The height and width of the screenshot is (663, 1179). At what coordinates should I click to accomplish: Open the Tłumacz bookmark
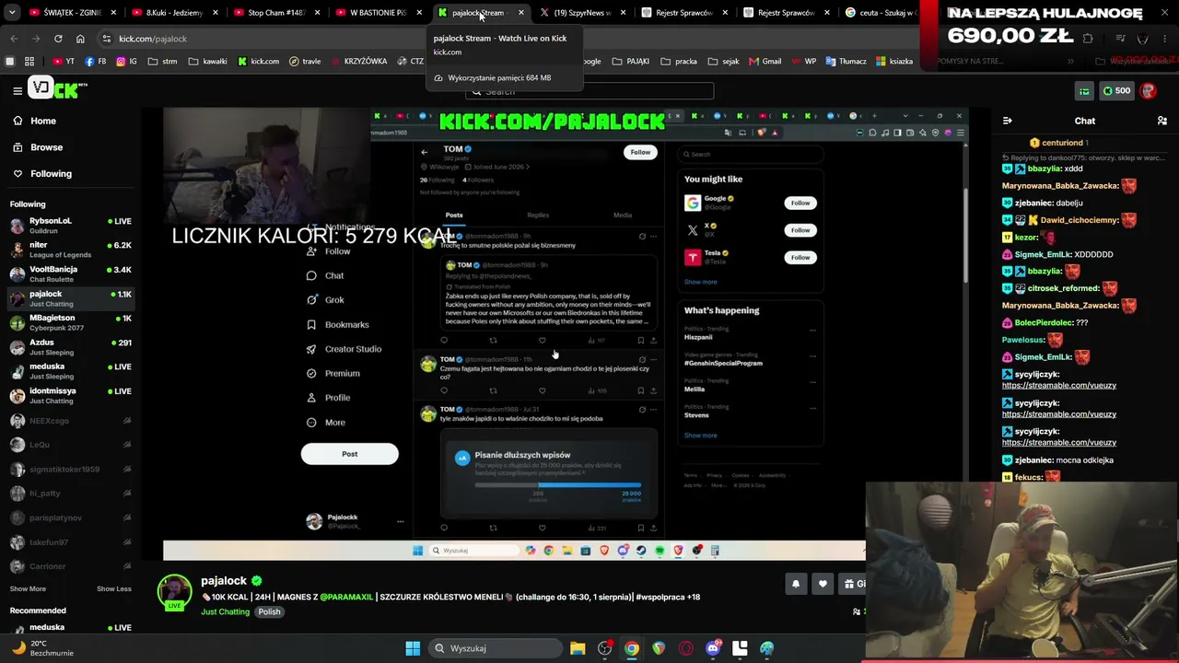[x=845, y=61]
